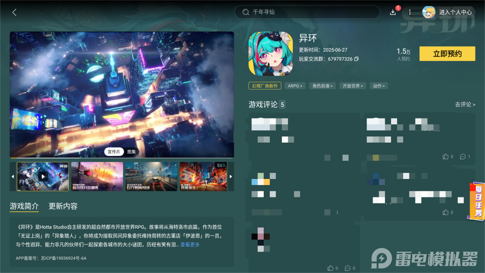The width and height of the screenshot is (485, 273).
Task: Switch back to 宣传片 trailer view
Action: click(x=114, y=151)
